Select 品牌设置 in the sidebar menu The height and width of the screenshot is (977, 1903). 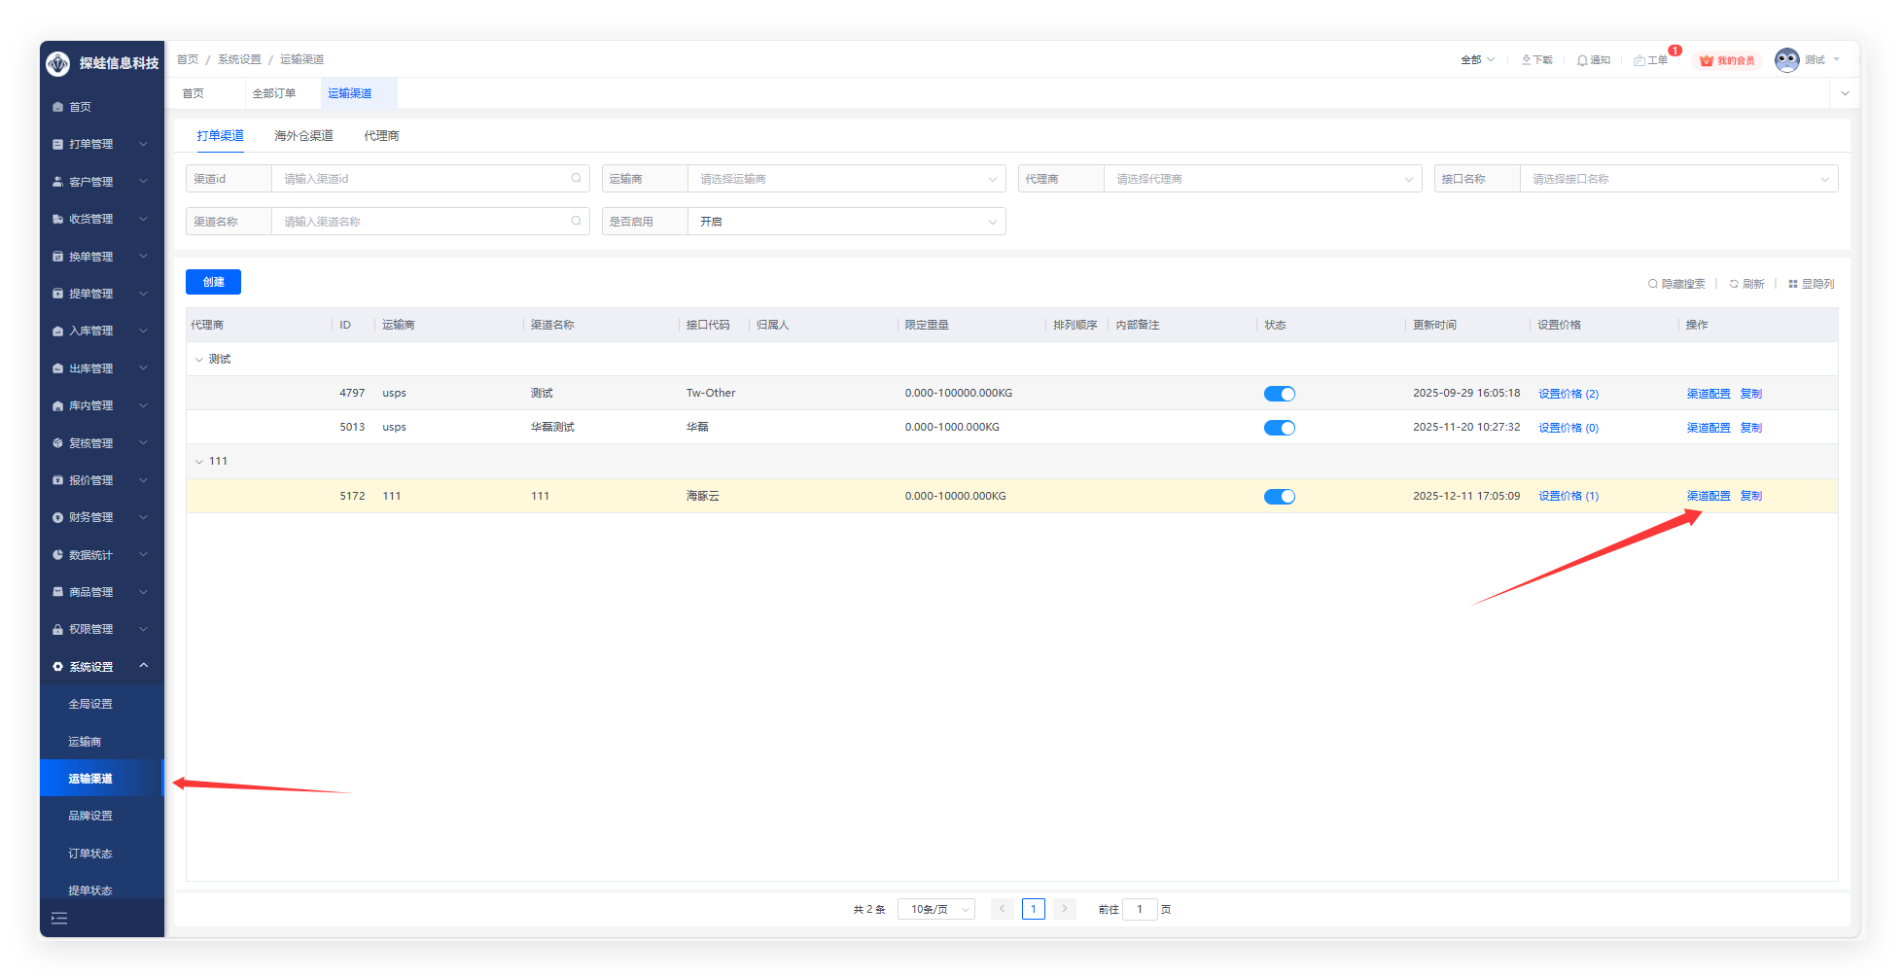pos(90,816)
